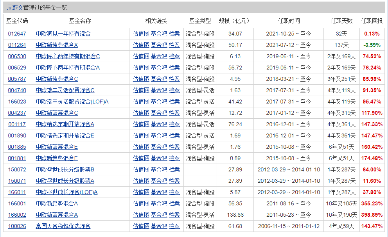Open fund code 166001 link
388x237 pixels.
(17, 204)
